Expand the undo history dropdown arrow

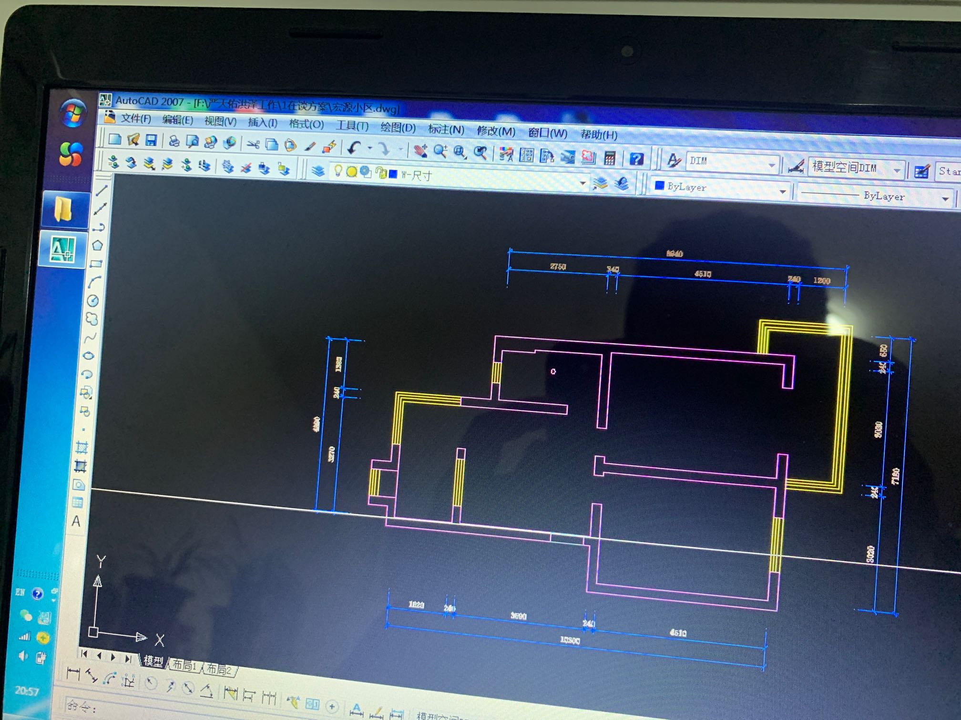(370, 149)
